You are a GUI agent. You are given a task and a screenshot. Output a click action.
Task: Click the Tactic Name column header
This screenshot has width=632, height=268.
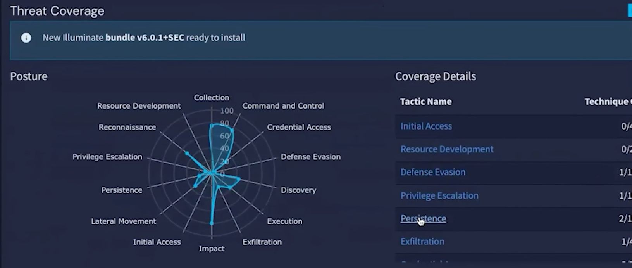click(x=426, y=102)
